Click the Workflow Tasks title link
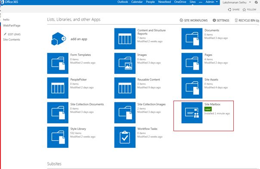260x169 pixels. pyautogui.click(x=147, y=129)
